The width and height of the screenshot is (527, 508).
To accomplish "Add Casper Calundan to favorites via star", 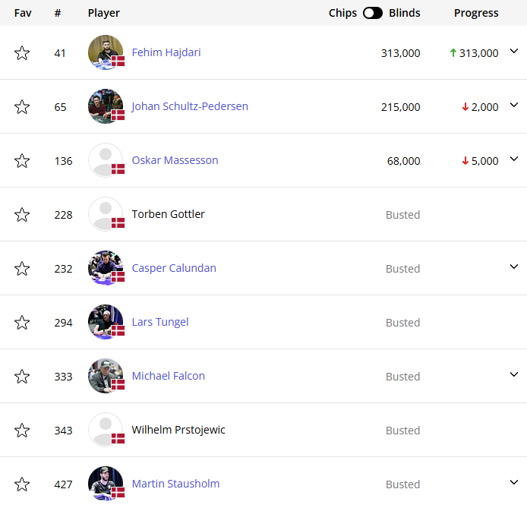I will click(x=22, y=269).
